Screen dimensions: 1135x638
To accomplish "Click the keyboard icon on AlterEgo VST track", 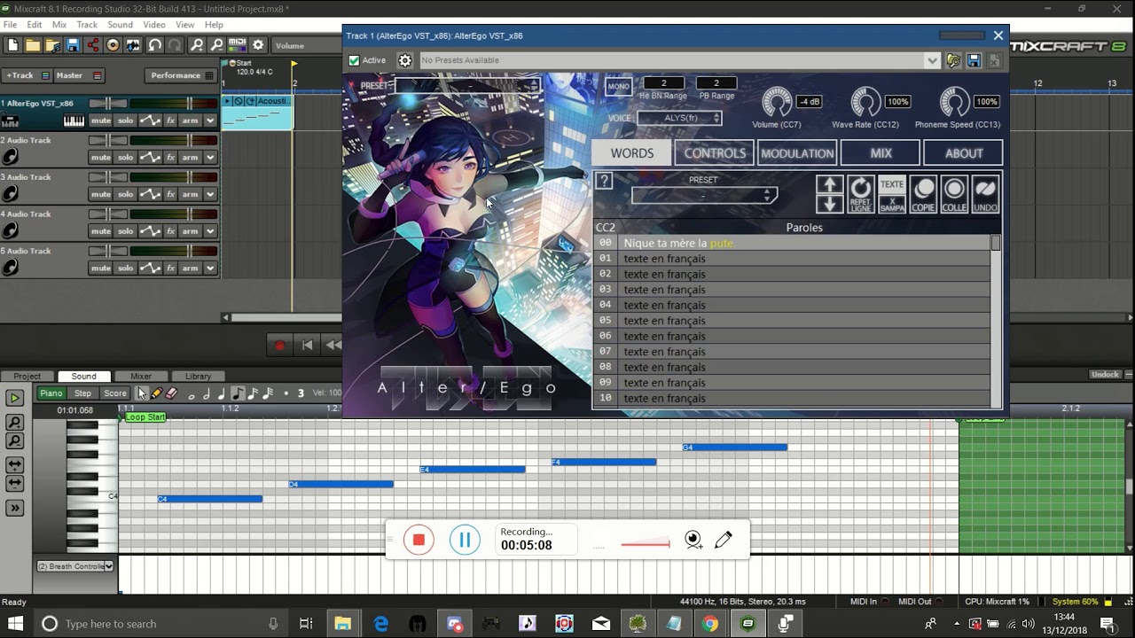I will pos(74,121).
